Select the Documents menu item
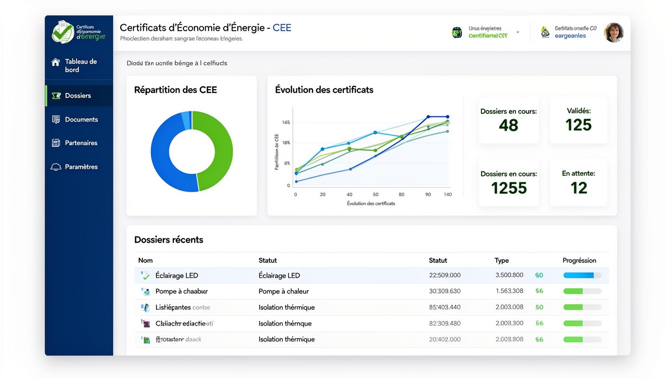Screen dimensions: 672x378 tap(81, 119)
